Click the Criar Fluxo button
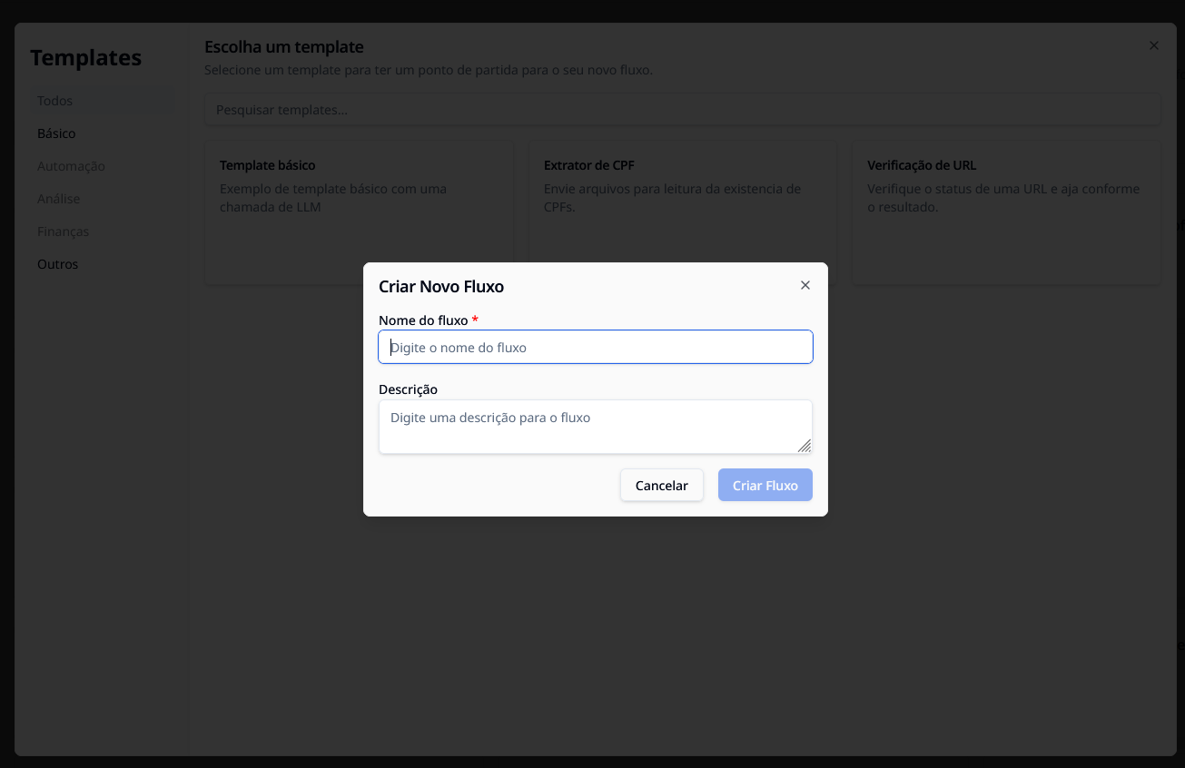 point(765,486)
